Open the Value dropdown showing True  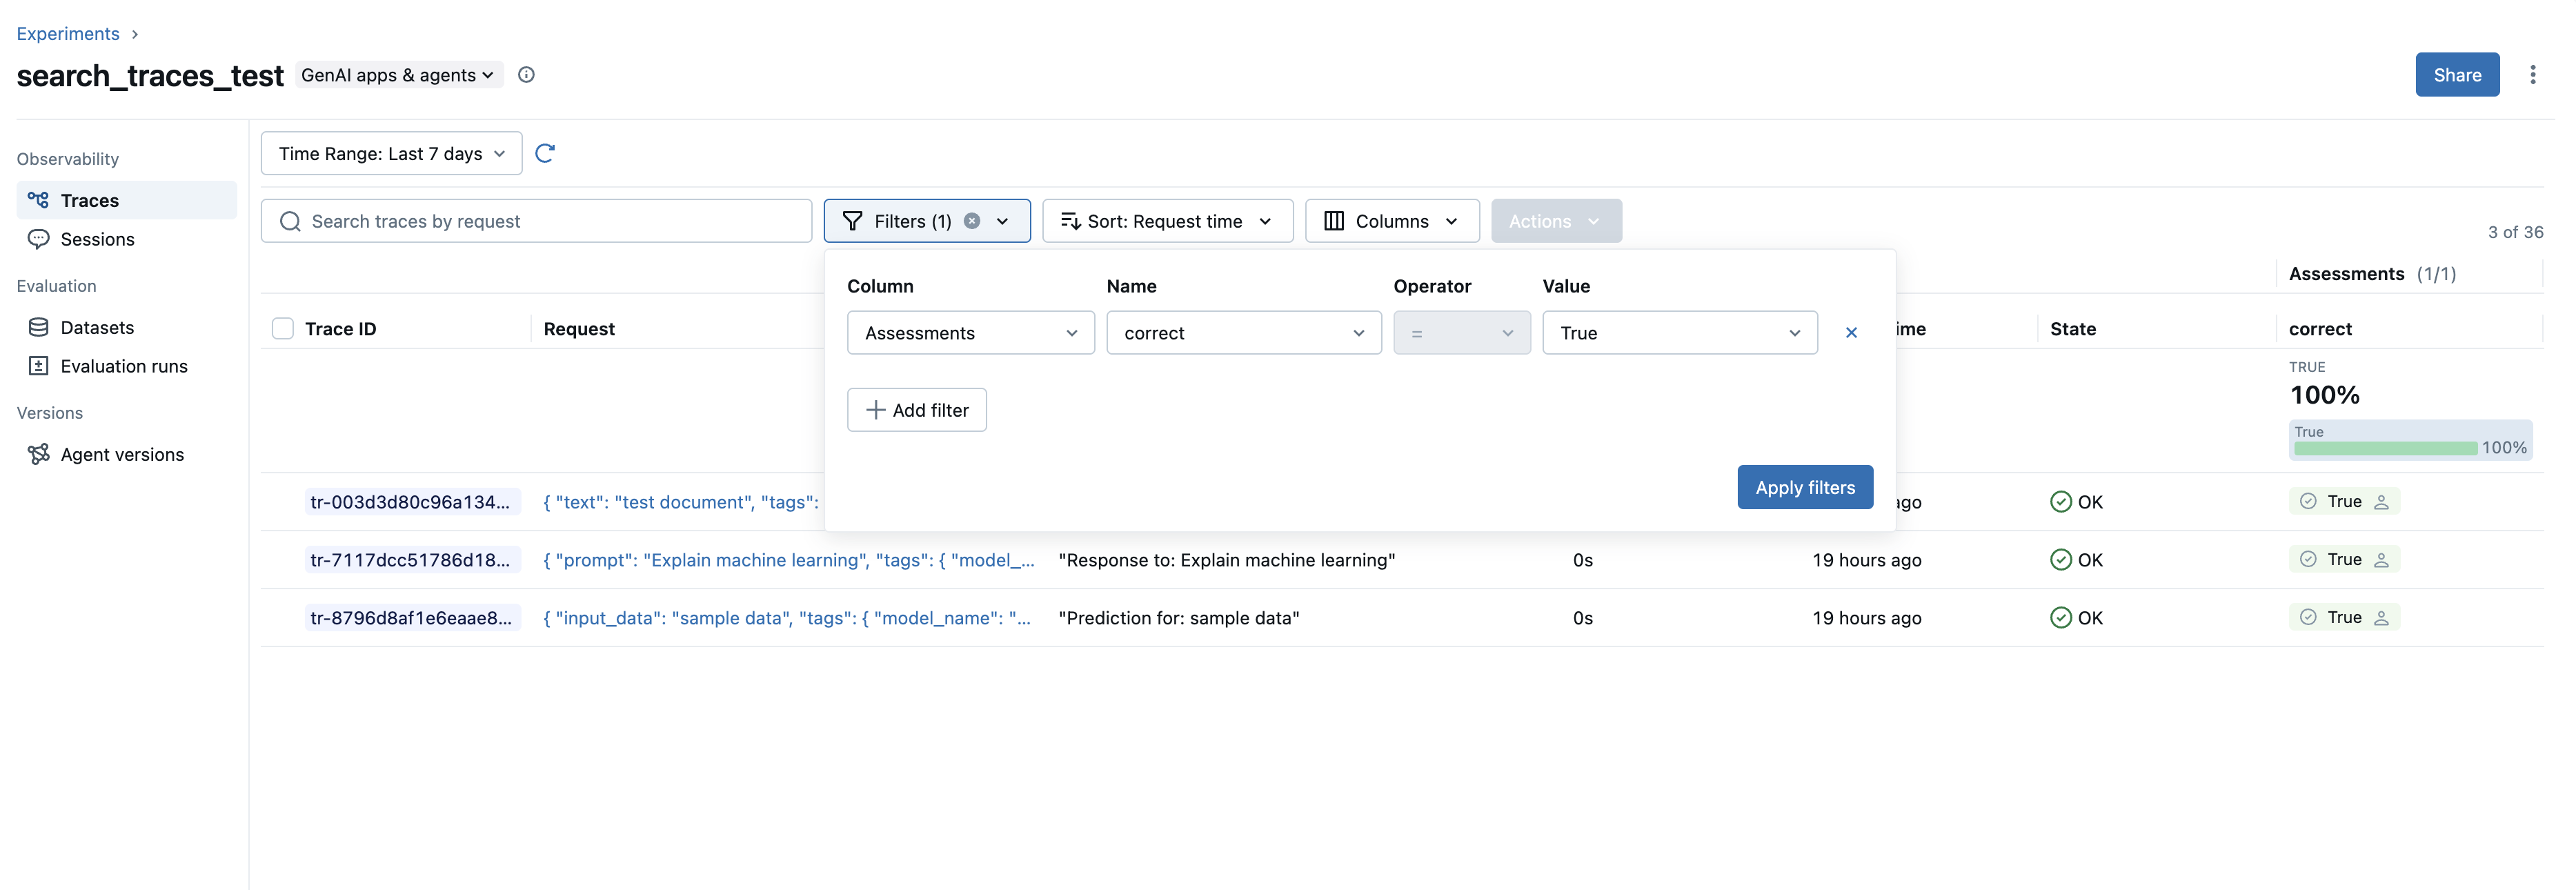[1679, 332]
